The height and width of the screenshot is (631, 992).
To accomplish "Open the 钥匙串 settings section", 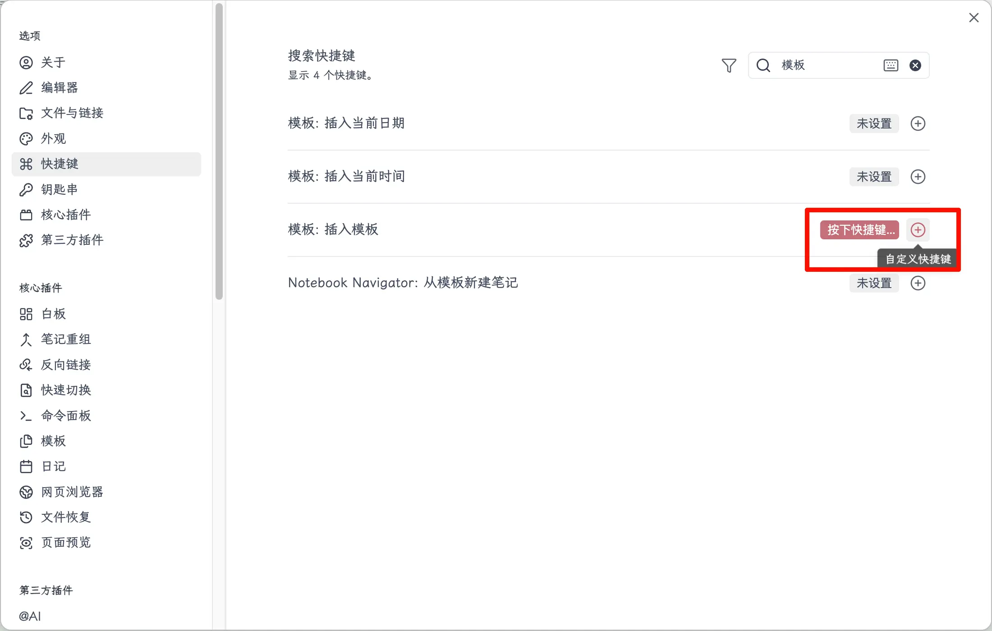I will (59, 189).
